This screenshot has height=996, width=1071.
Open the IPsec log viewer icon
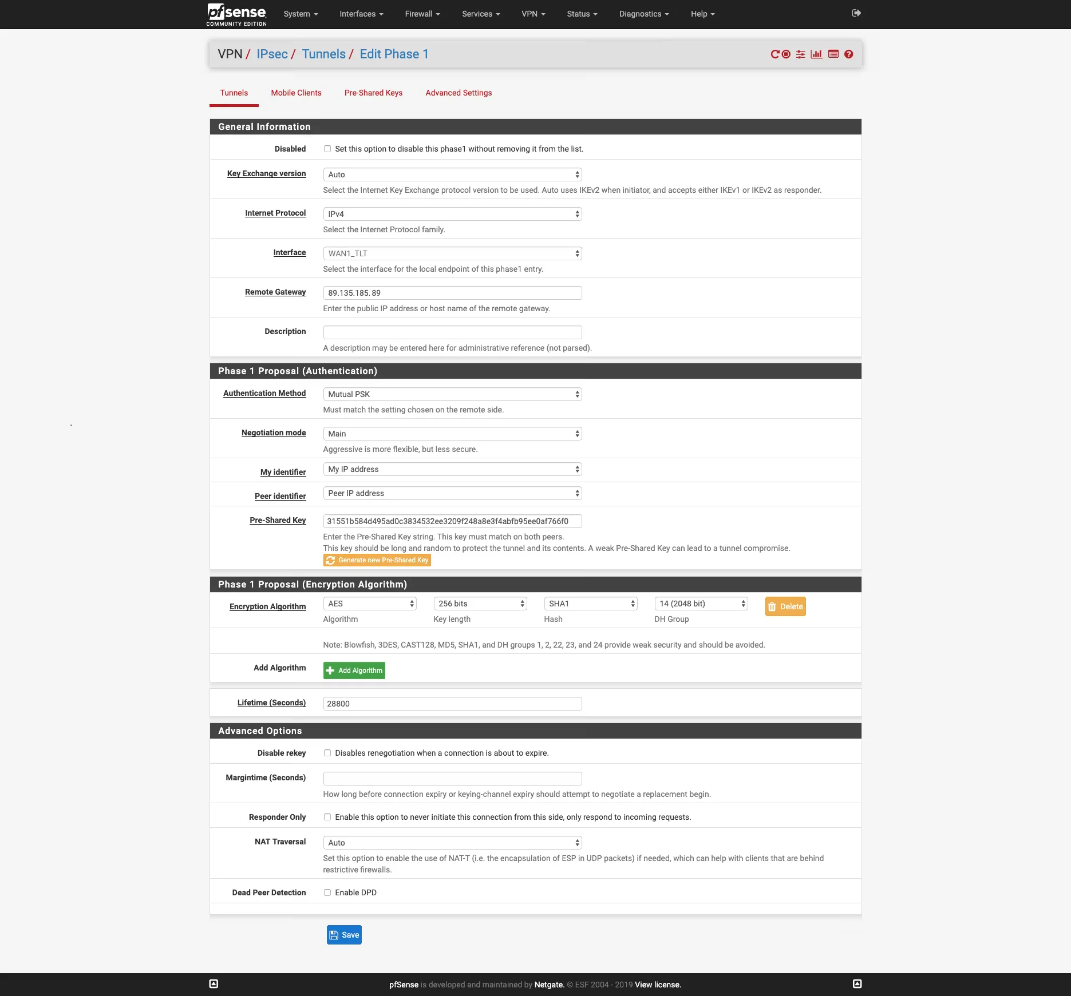click(x=833, y=54)
